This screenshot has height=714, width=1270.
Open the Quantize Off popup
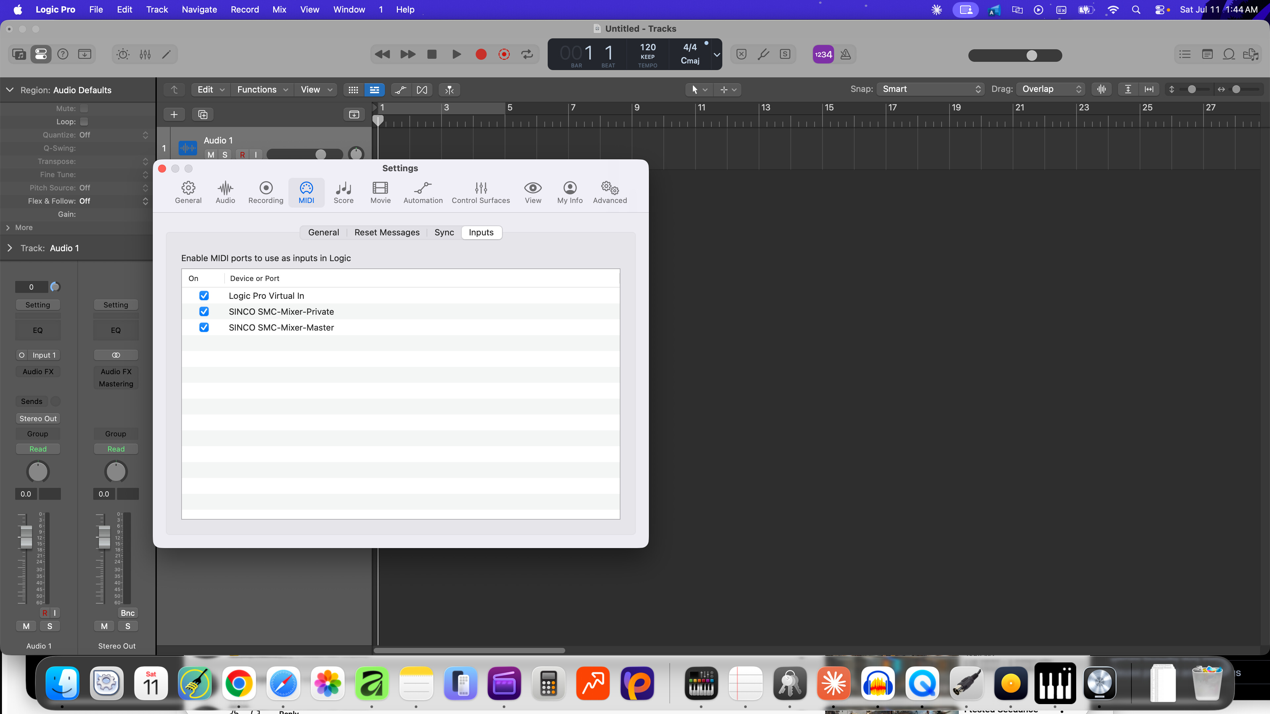[113, 135]
